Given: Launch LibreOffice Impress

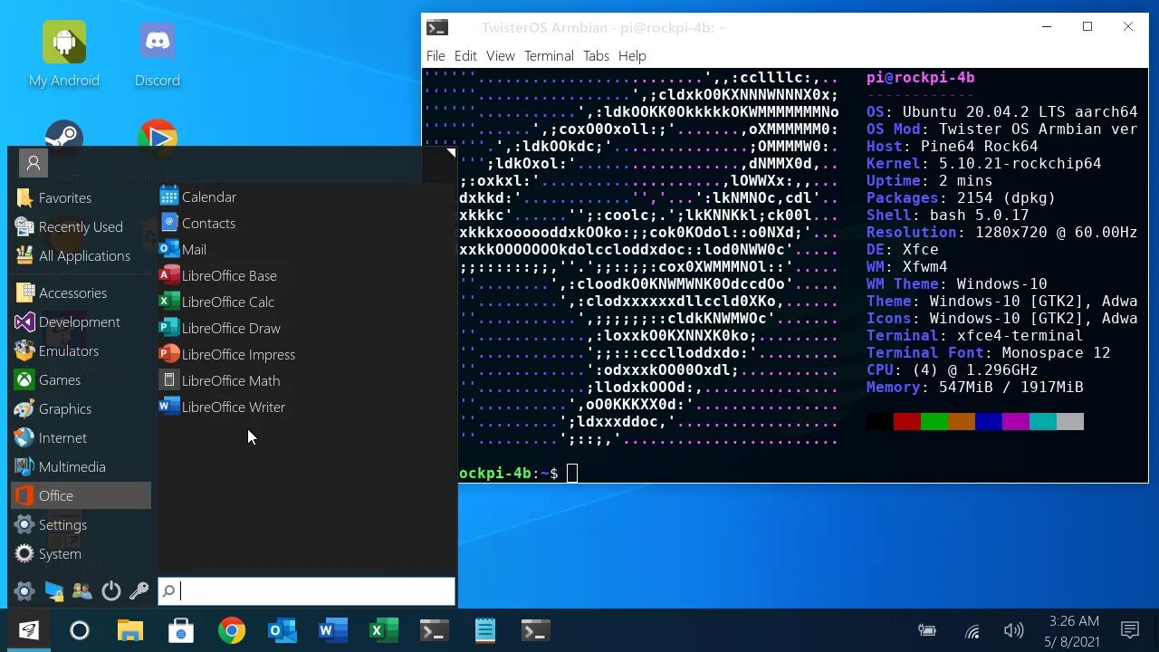Looking at the screenshot, I should pyautogui.click(x=226, y=354).
